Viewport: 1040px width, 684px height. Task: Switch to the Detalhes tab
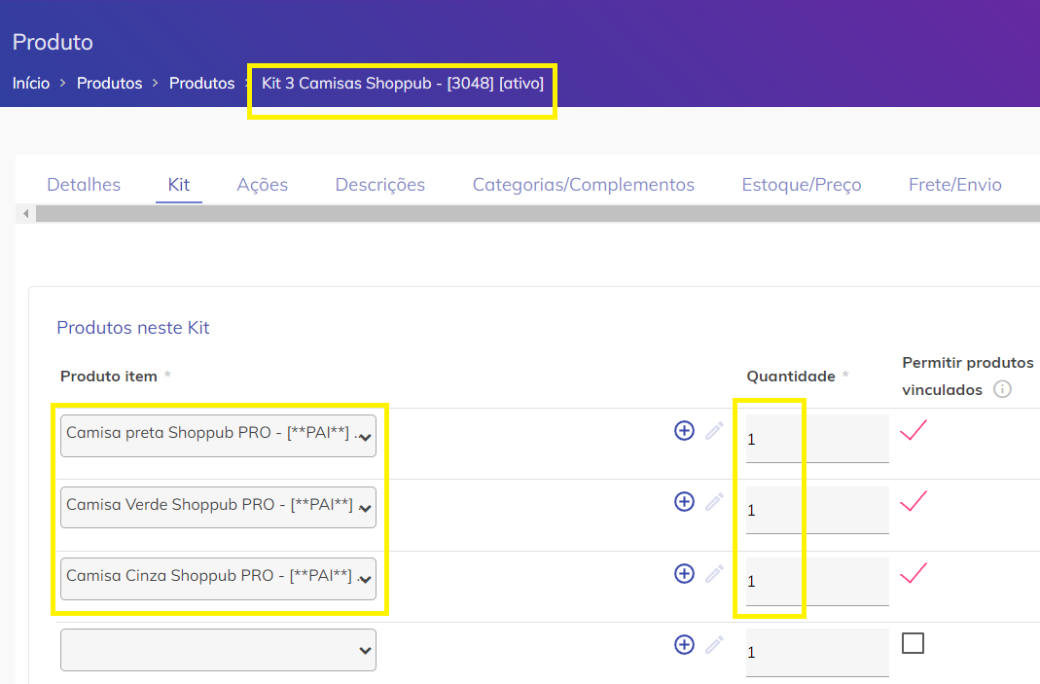[84, 185]
